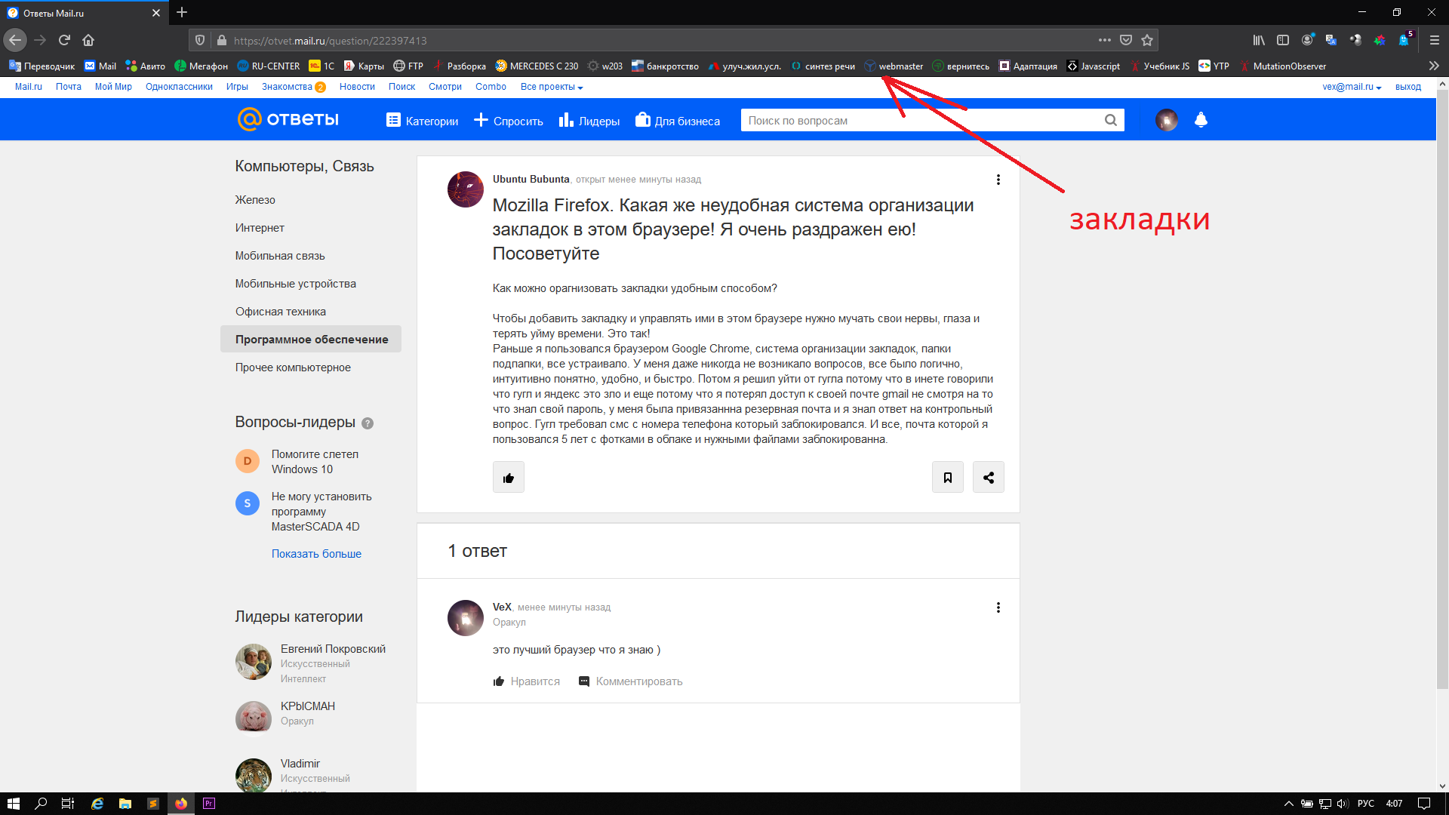Viewport: 1449px width, 815px height.
Task: Open Ubuntu Bubunta author profile
Action: coord(531,180)
